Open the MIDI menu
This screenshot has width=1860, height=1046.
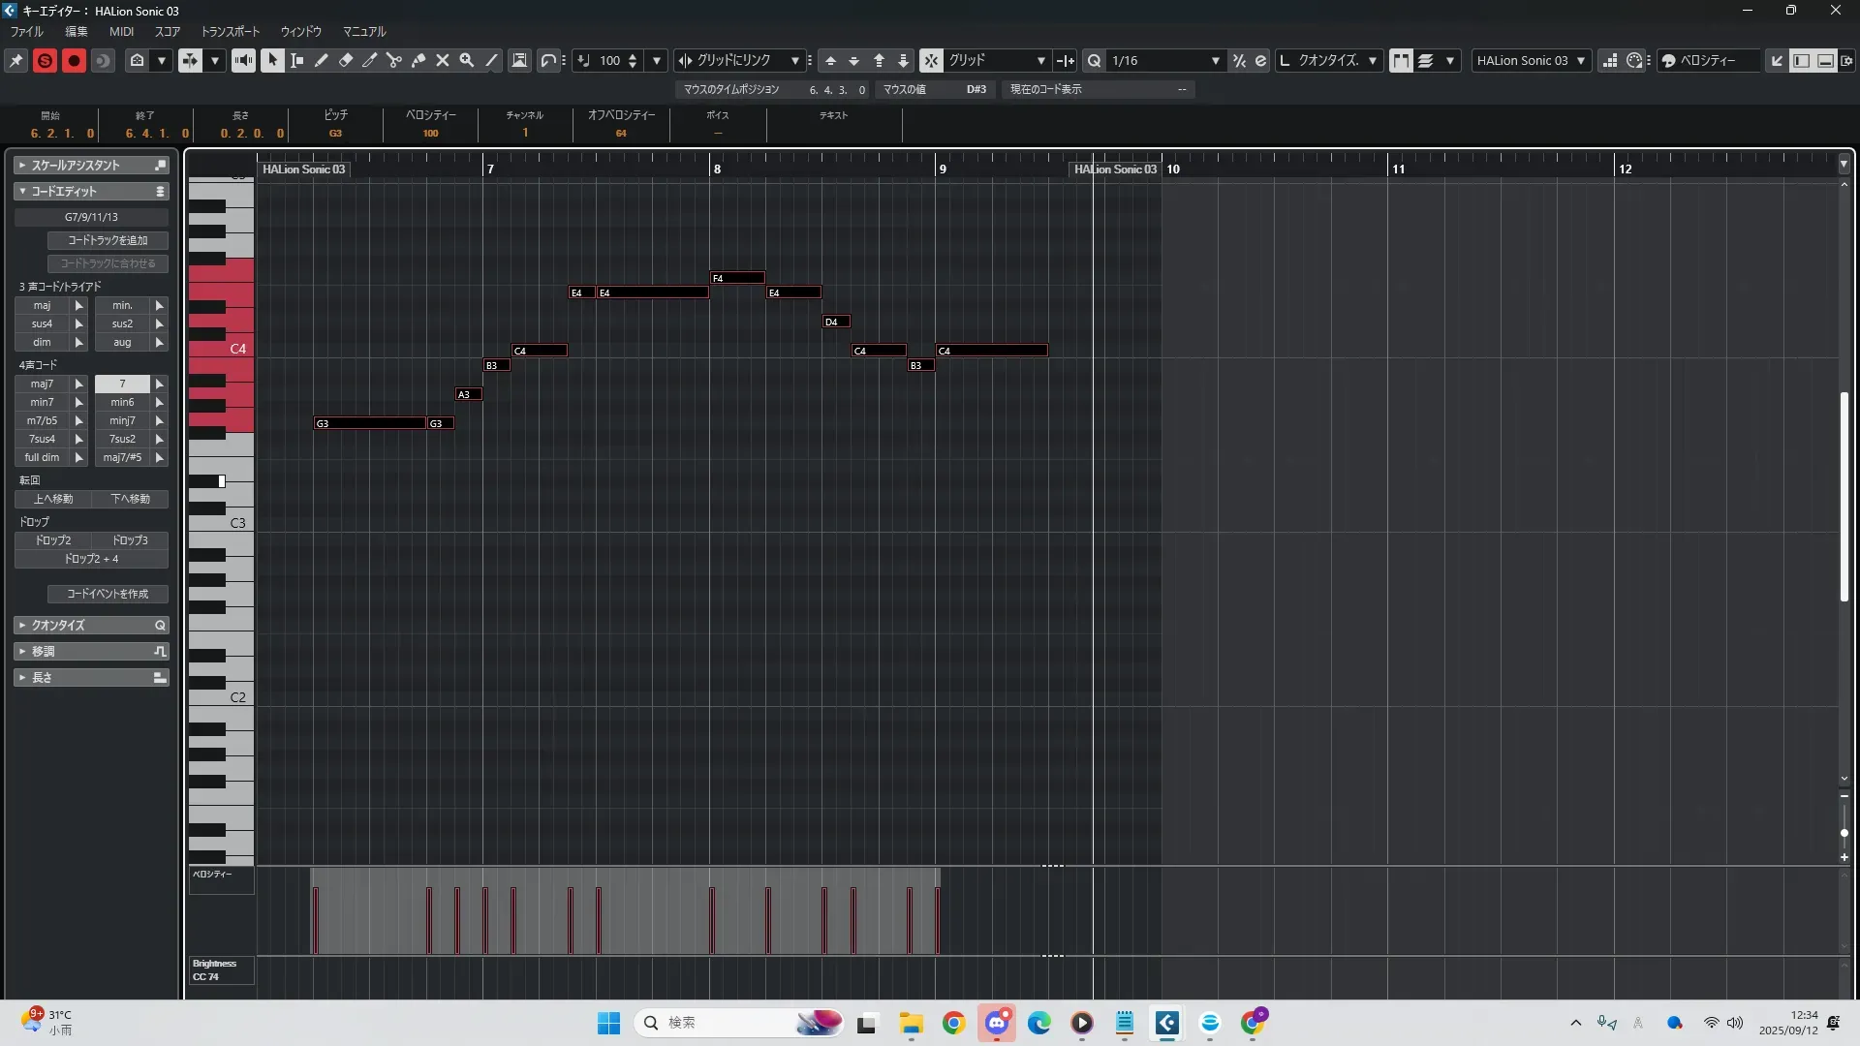121,31
